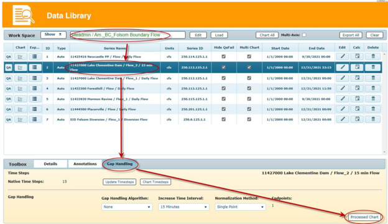Chart the Lake Clementine Dam 15 min Flow

20,67
